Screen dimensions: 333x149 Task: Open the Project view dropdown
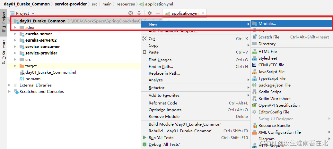33,13
